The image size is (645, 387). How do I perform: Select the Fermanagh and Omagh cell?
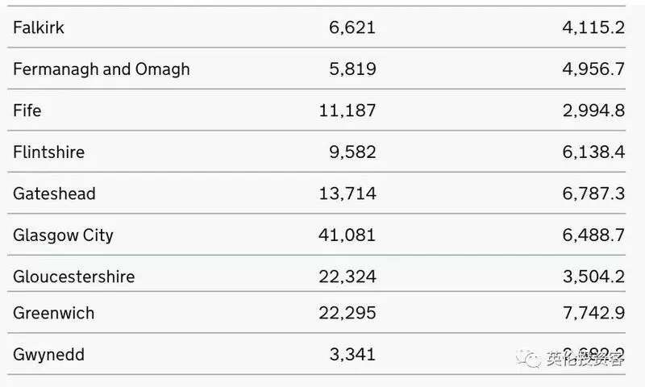point(102,69)
